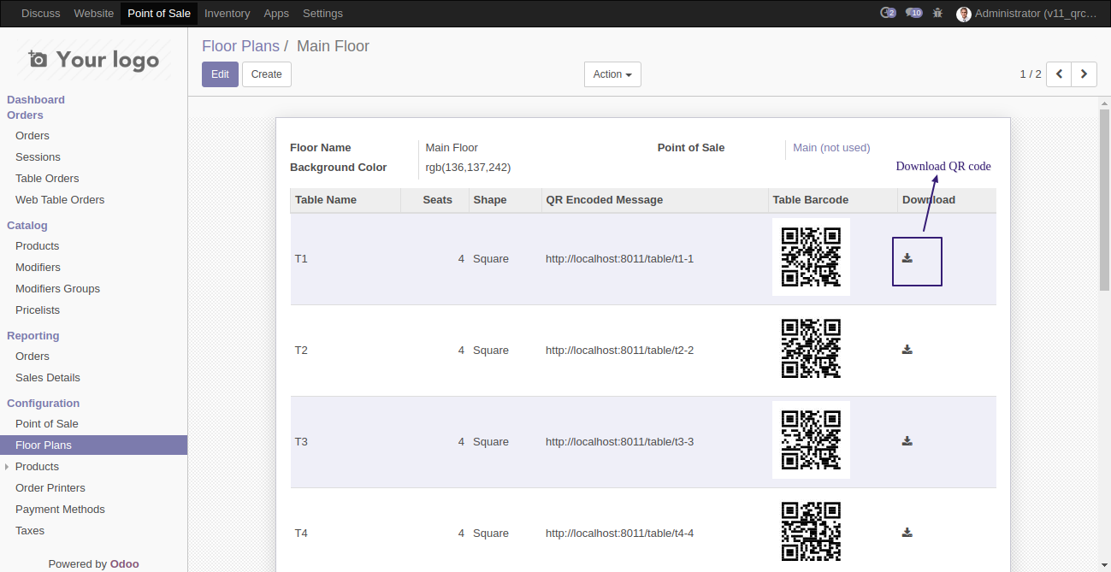
Task: Go back to Floor Plans breadcrumb
Action: pyautogui.click(x=240, y=46)
